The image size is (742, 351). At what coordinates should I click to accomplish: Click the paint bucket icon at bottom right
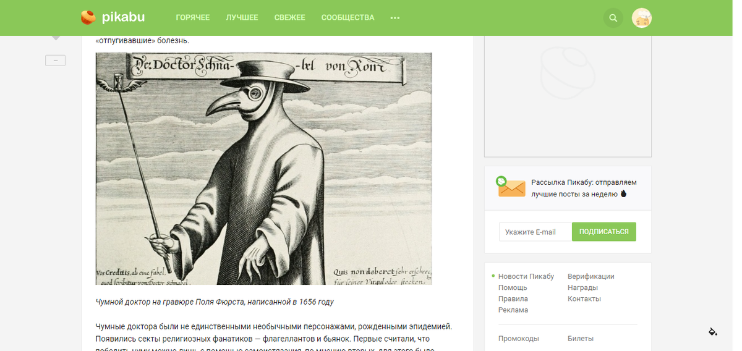713,332
